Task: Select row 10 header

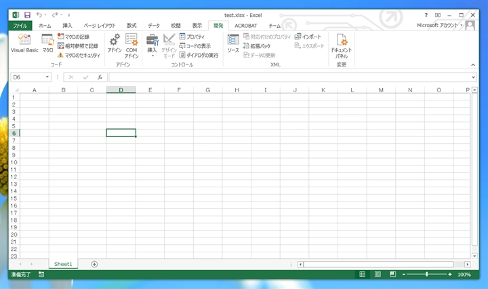Action: click(14, 162)
